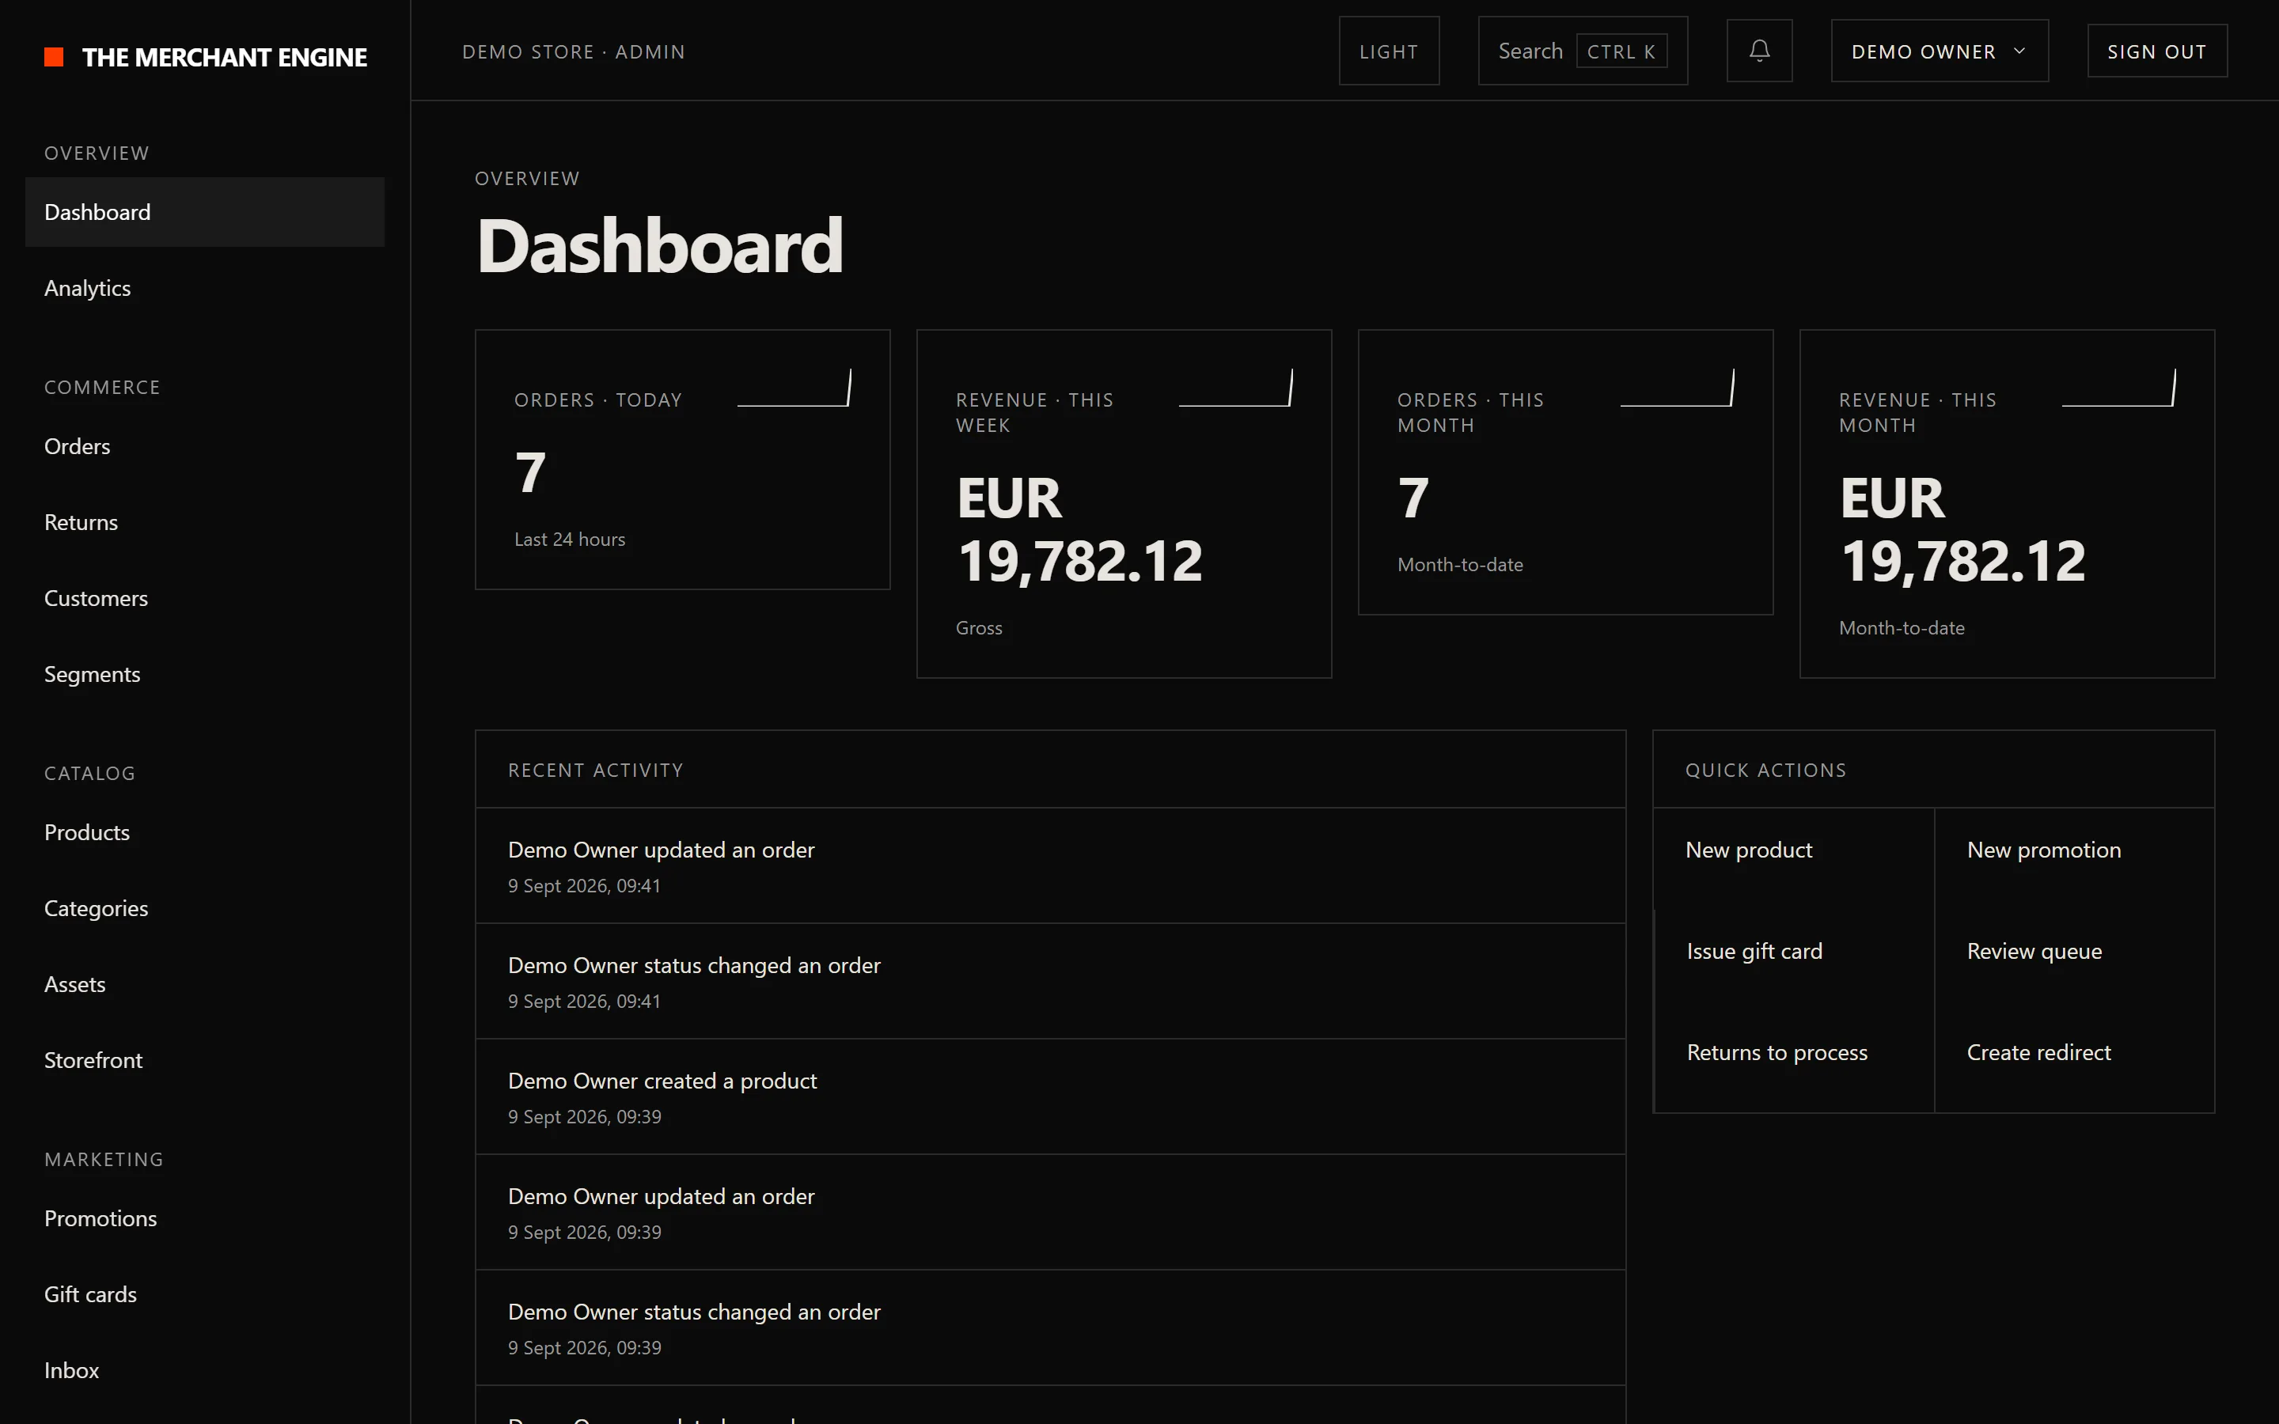Open the Inbox sidebar item
This screenshot has width=2279, height=1424.
click(204, 1370)
